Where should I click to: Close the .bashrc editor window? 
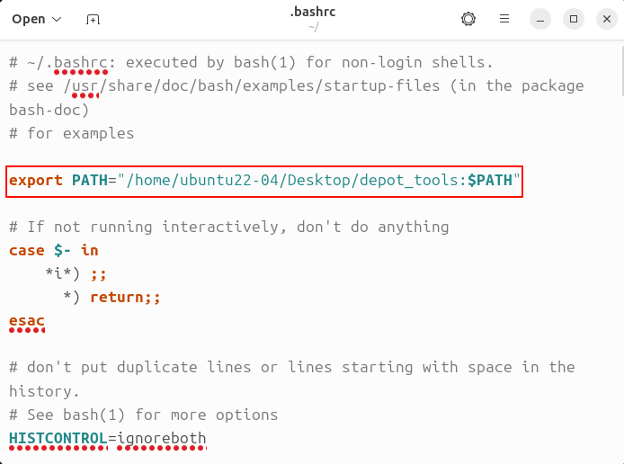click(607, 19)
